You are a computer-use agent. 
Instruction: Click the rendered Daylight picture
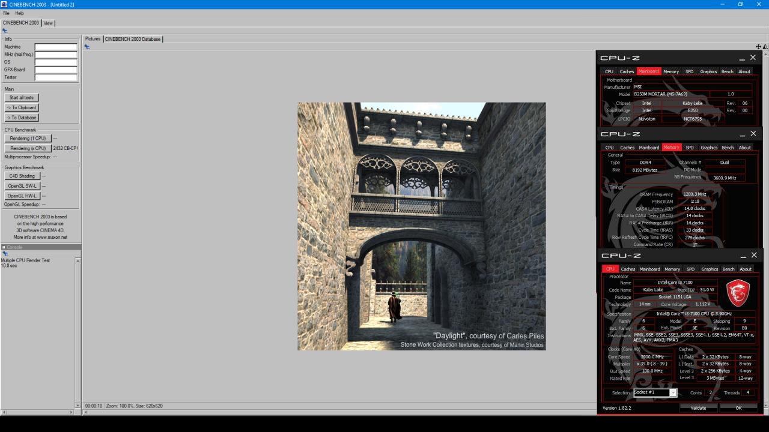422,226
